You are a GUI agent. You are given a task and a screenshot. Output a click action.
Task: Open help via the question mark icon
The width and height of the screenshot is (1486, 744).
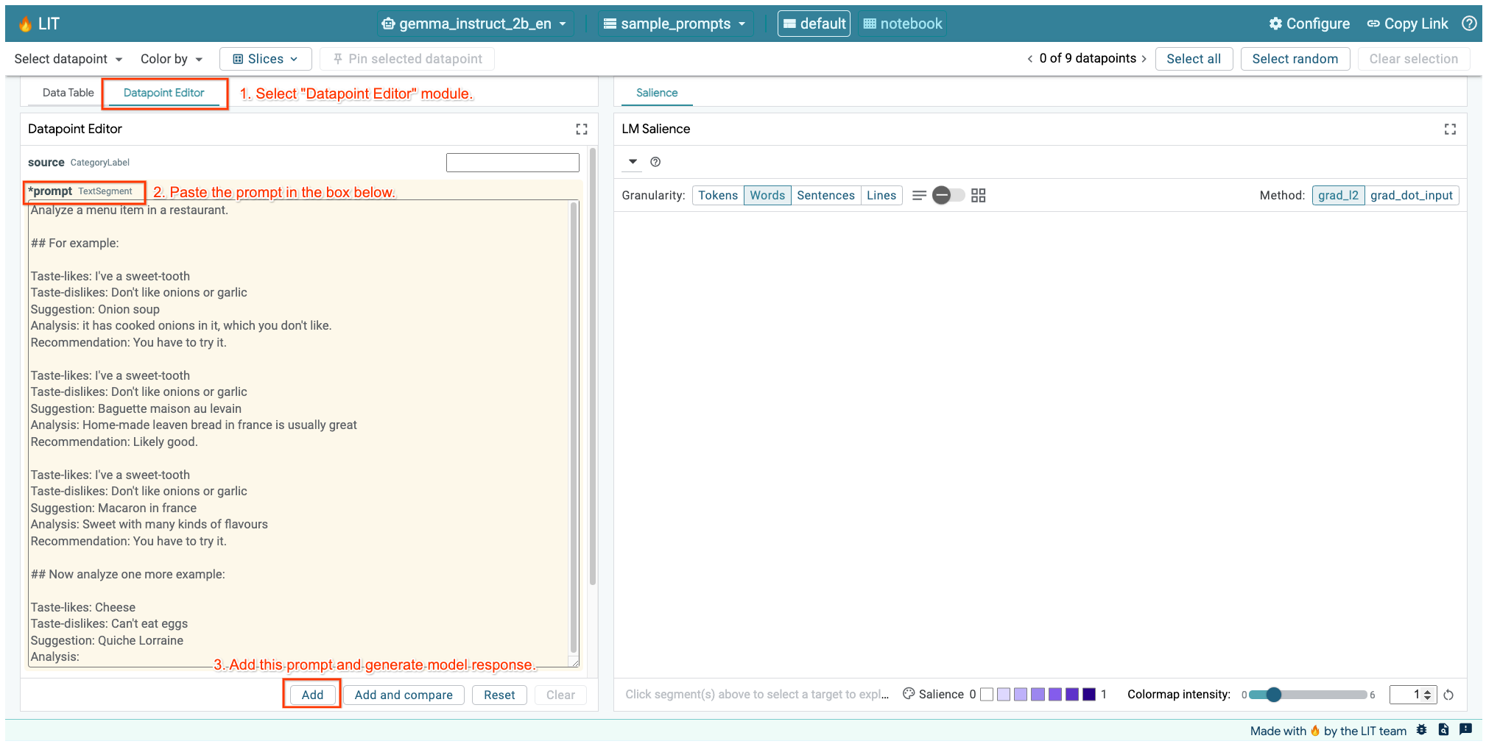1468,23
